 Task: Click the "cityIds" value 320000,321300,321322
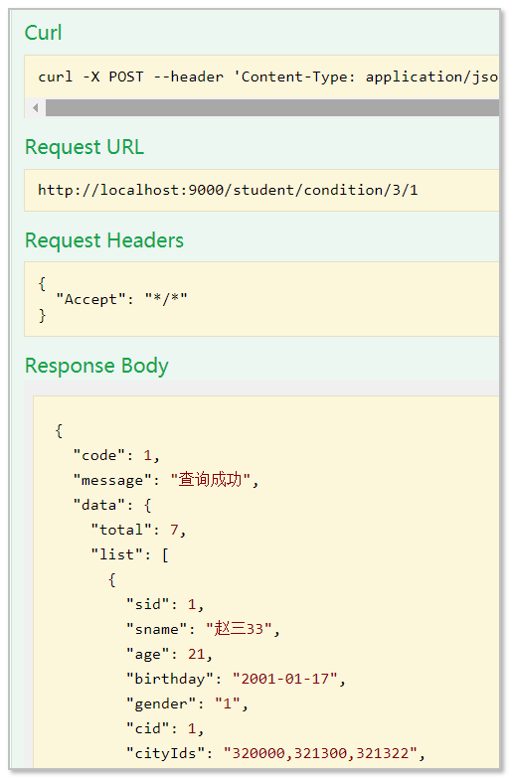(320, 753)
